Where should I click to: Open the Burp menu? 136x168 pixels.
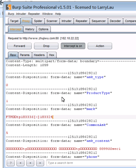point(11,14)
